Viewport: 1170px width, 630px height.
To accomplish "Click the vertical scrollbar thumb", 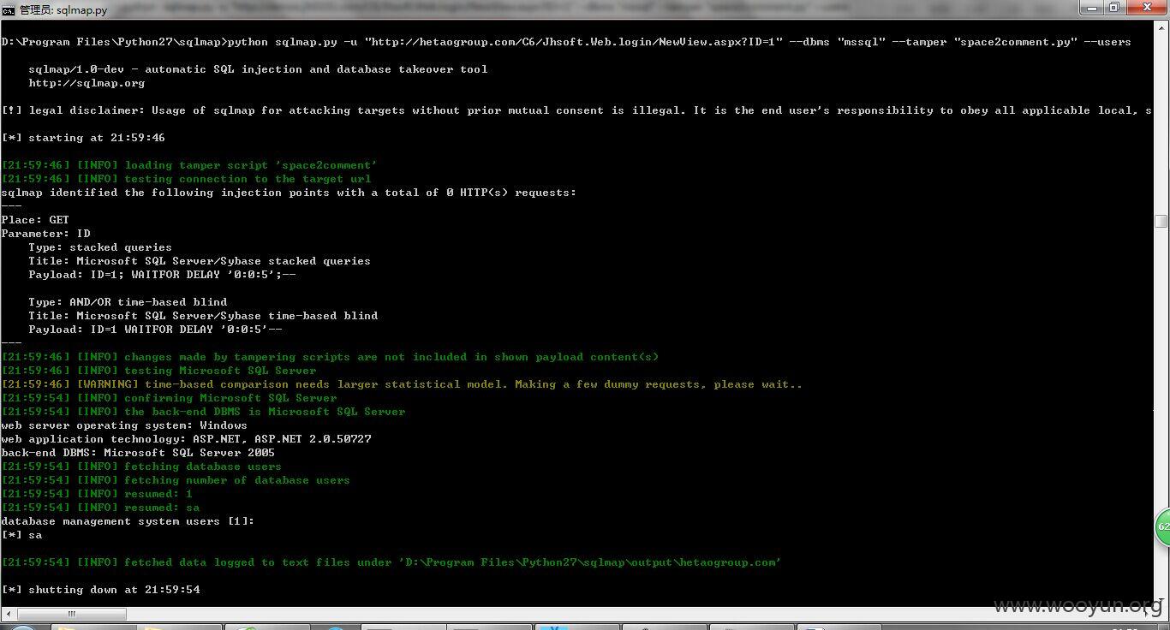I will click(x=1161, y=221).
